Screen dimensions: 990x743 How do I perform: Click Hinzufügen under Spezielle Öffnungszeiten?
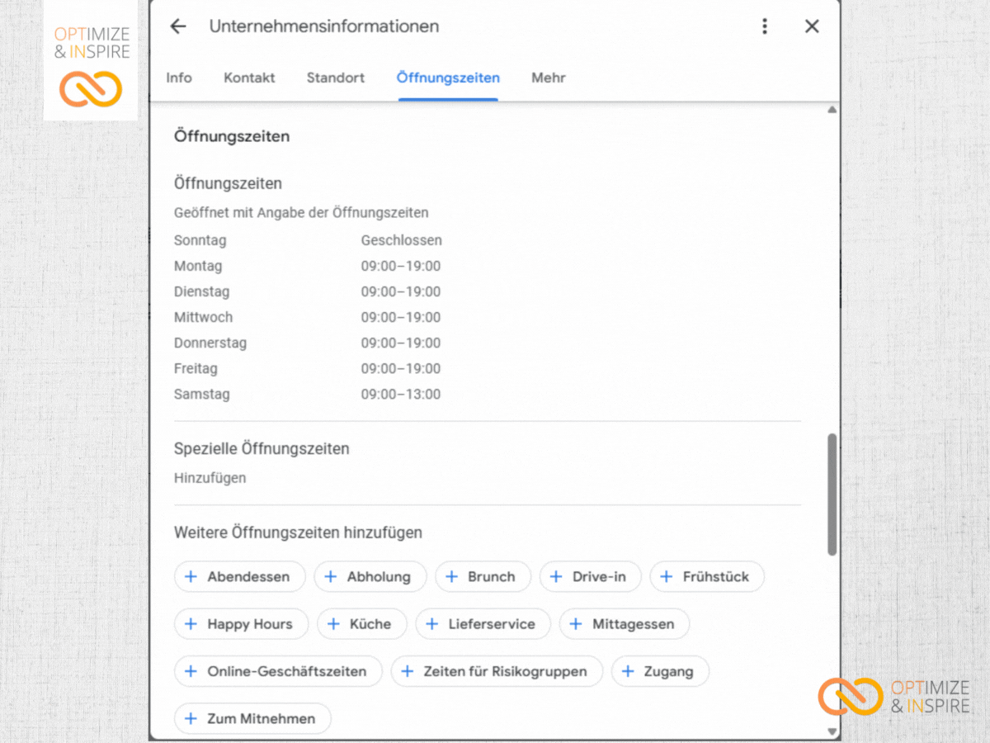coord(210,478)
